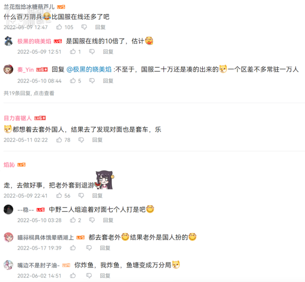
Task: Open --稳-- user avatar
Action: point(9,210)
